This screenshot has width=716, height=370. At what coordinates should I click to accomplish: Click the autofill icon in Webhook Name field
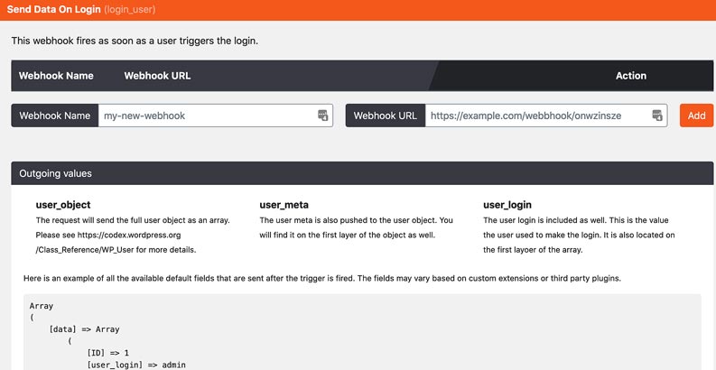(322, 116)
